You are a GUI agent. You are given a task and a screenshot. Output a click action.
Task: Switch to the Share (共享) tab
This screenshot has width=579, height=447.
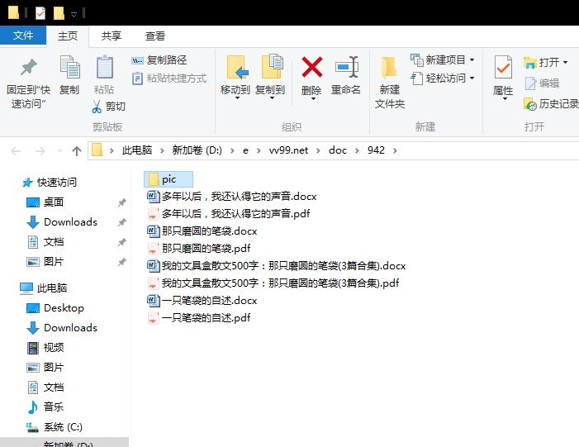click(112, 36)
